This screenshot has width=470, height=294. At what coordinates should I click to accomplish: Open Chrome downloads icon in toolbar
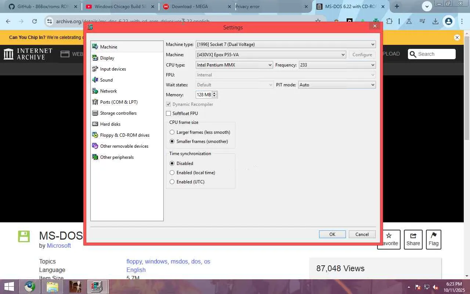(435, 21)
